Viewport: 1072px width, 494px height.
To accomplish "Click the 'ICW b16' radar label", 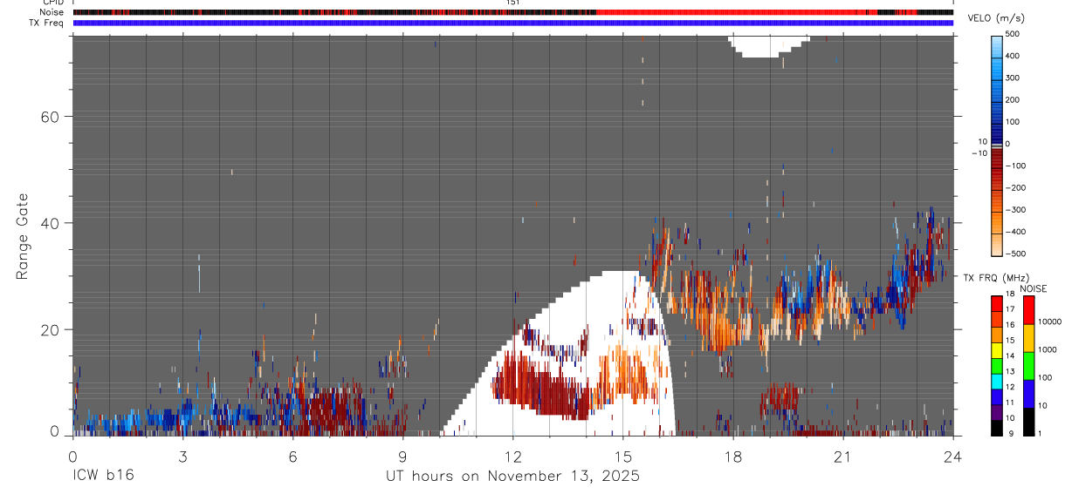I will [x=103, y=476].
